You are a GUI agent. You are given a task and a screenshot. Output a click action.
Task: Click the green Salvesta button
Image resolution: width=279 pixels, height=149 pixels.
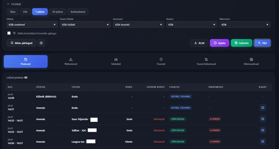pos(242,43)
